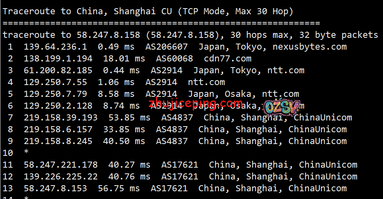
Task: Select IP address 138.199.1.194
Action: pos(58,59)
